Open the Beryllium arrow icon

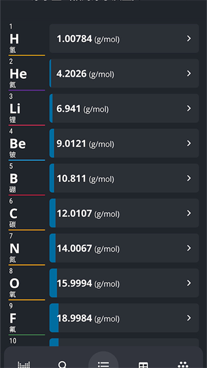[x=189, y=143]
